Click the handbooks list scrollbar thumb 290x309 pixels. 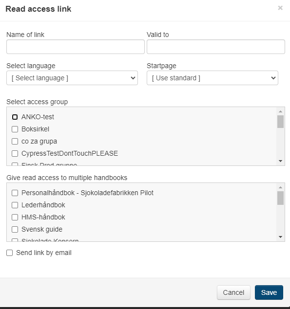tap(280, 198)
